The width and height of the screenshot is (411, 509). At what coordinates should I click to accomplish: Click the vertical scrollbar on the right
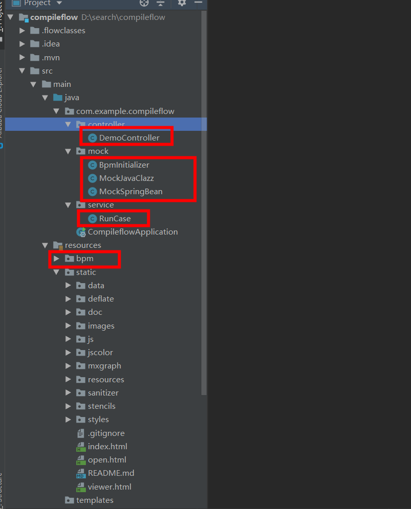(x=204, y=204)
